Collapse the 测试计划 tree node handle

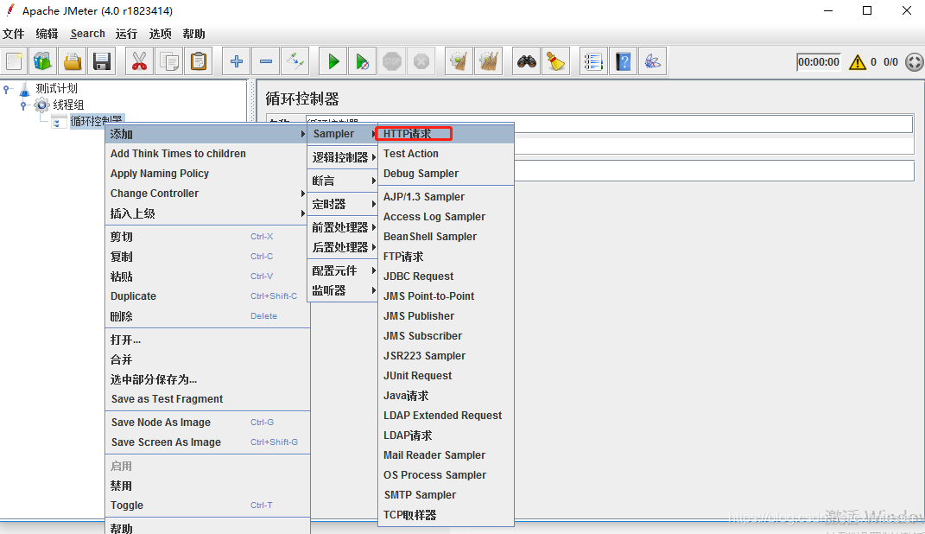click(7, 89)
